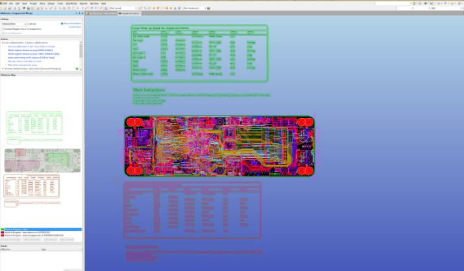Screen dimensions: 464x271
Task: Click the redo arrow toolbar icon
Action: pyautogui.click(x=95, y=8)
